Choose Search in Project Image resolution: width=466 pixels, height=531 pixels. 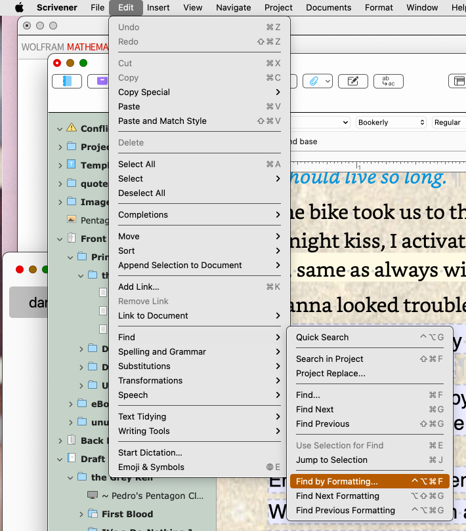[370, 359]
